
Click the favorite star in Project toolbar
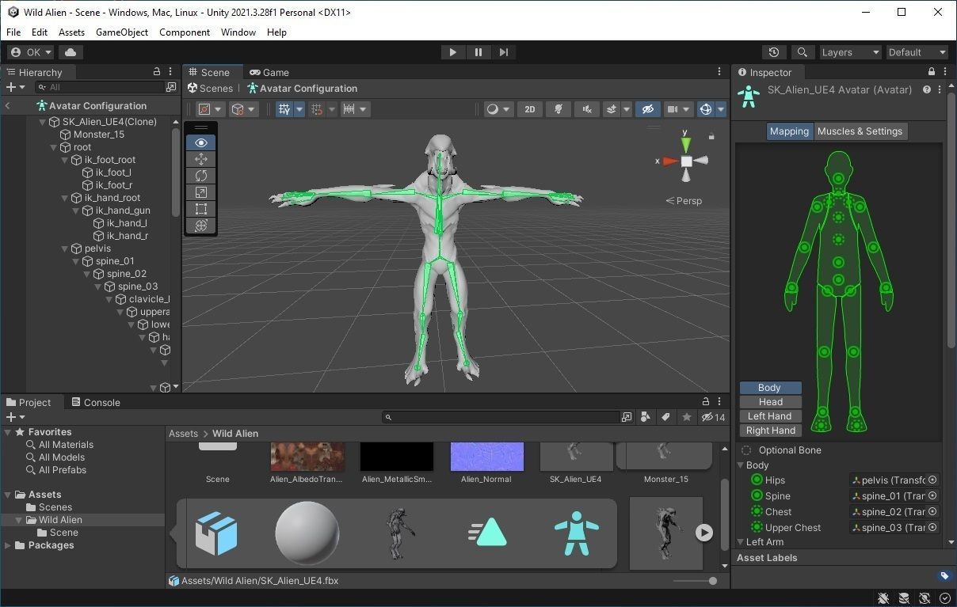coord(686,417)
